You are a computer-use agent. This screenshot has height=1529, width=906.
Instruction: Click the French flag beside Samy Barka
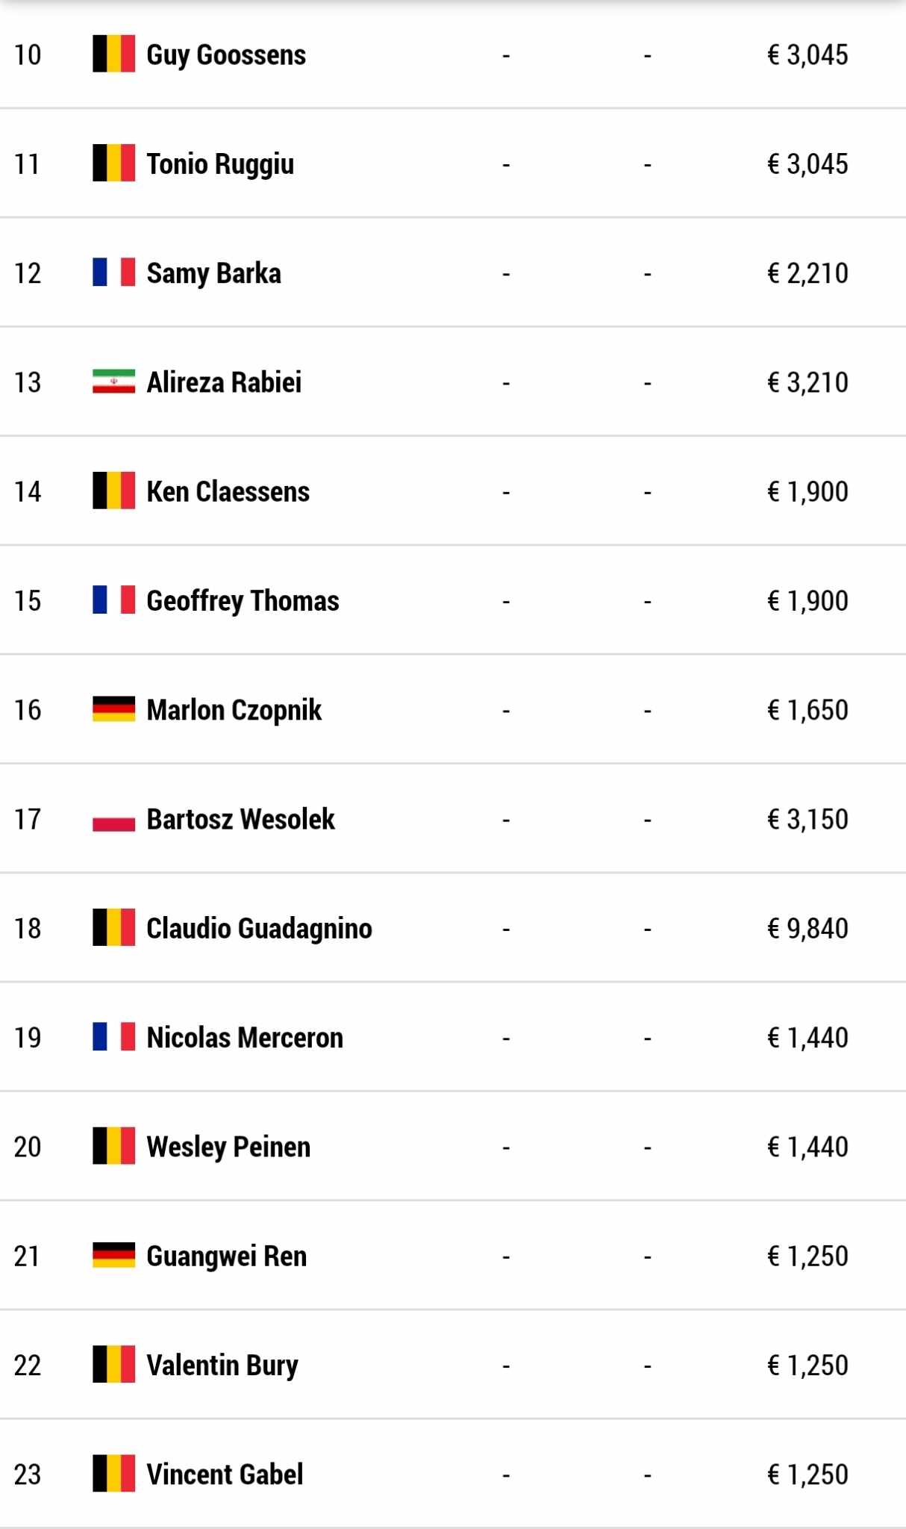pyautogui.click(x=113, y=273)
